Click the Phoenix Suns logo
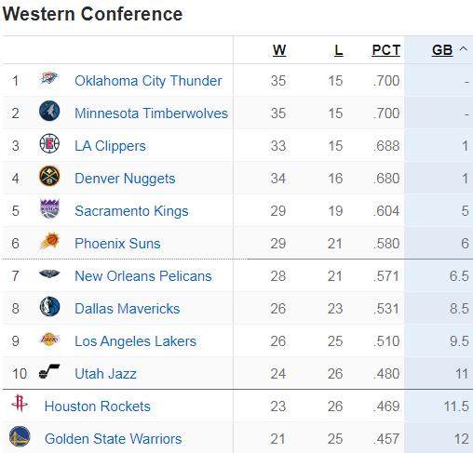Image resolution: width=473 pixels, height=453 pixels. click(49, 241)
